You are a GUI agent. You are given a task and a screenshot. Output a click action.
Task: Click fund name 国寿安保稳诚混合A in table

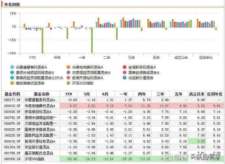coord(40,129)
